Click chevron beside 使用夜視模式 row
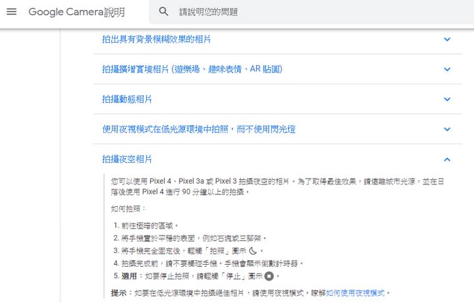 click(x=447, y=129)
